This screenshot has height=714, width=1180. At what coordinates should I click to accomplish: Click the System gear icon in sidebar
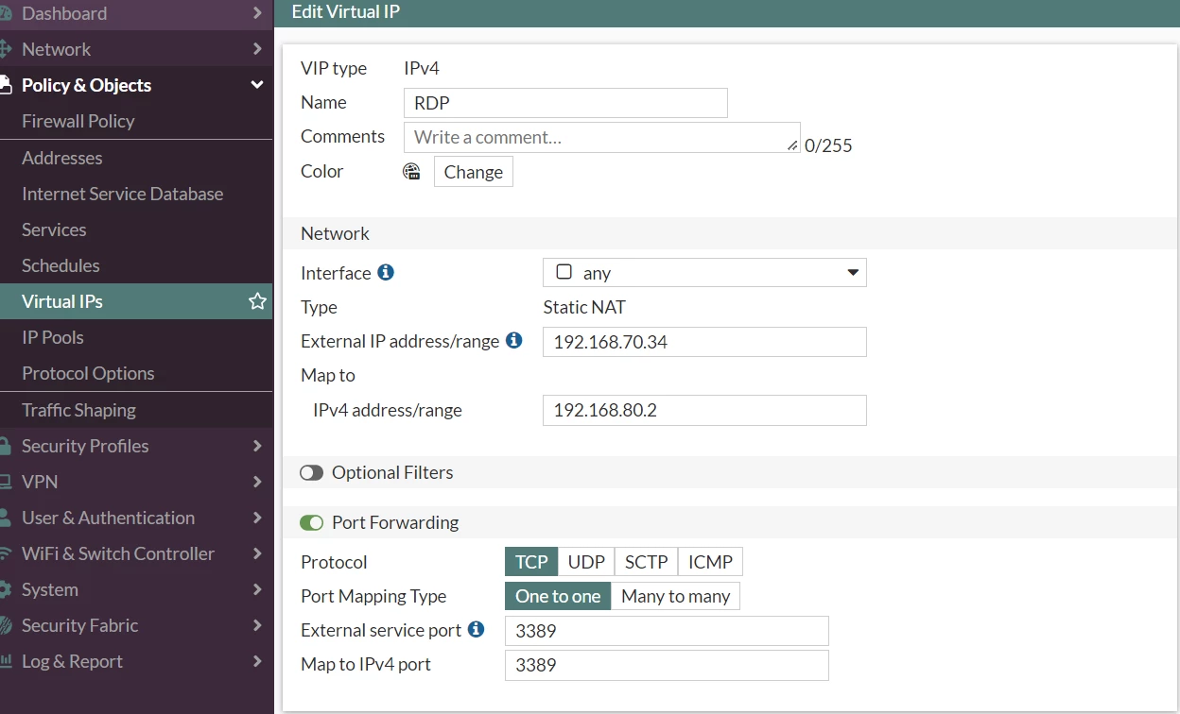pyautogui.click(x=5, y=589)
